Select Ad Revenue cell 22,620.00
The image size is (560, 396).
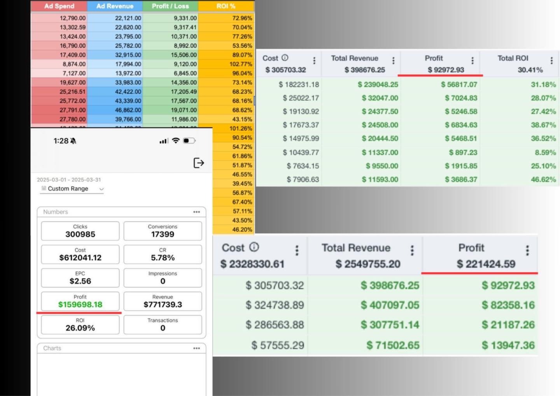pos(115,27)
